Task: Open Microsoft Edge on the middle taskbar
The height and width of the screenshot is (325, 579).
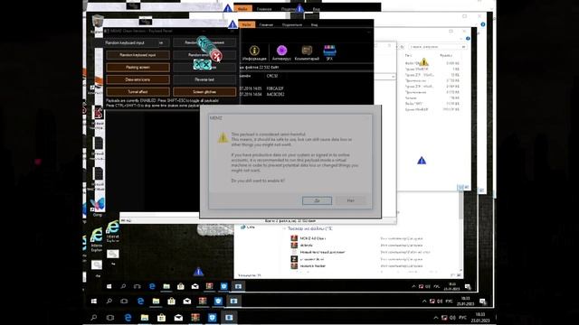Action: coord(140,301)
